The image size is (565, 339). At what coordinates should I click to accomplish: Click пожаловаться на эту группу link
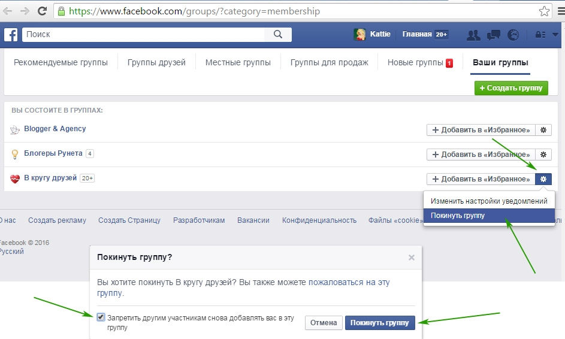click(x=349, y=283)
